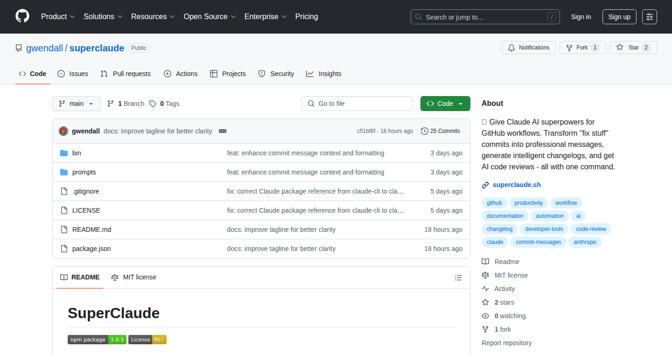Click the Sign in link
Image resolution: width=672 pixels, height=355 pixels.
[581, 17]
